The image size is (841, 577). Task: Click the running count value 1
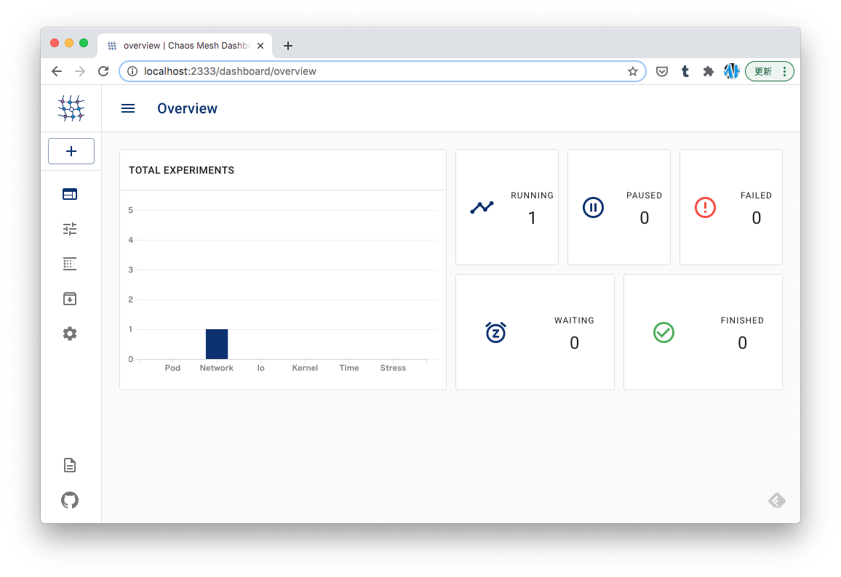click(x=532, y=218)
